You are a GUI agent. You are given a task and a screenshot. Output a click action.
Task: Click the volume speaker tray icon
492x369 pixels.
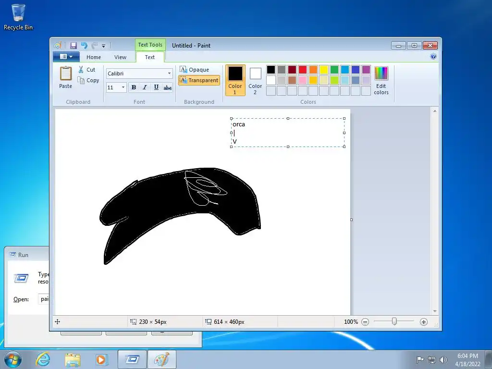tap(443, 359)
